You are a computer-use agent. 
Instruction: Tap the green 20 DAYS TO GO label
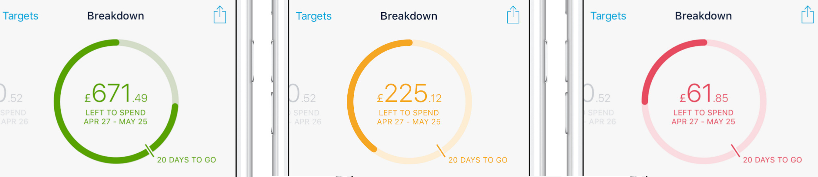(x=186, y=160)
